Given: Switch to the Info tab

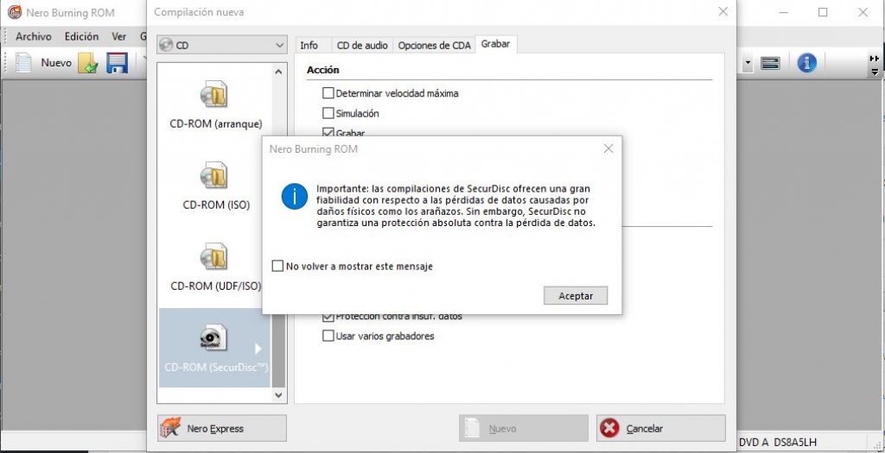Looking at the screenshot, I should (x=309, y=46).
